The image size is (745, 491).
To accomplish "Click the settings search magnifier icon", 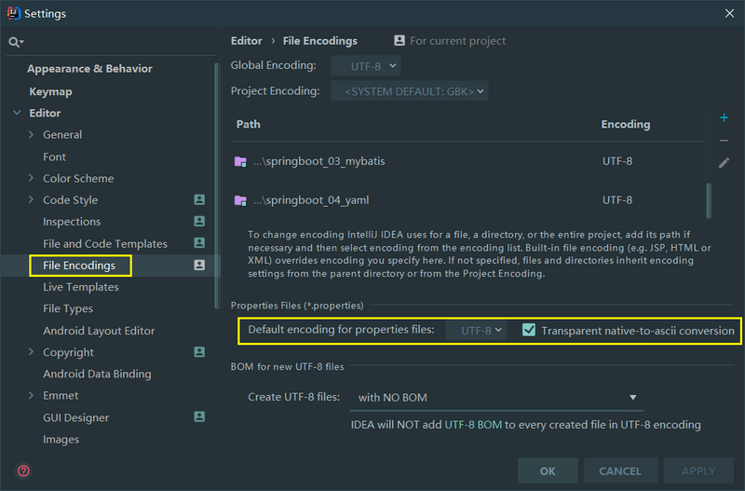I will click(15, 43).
